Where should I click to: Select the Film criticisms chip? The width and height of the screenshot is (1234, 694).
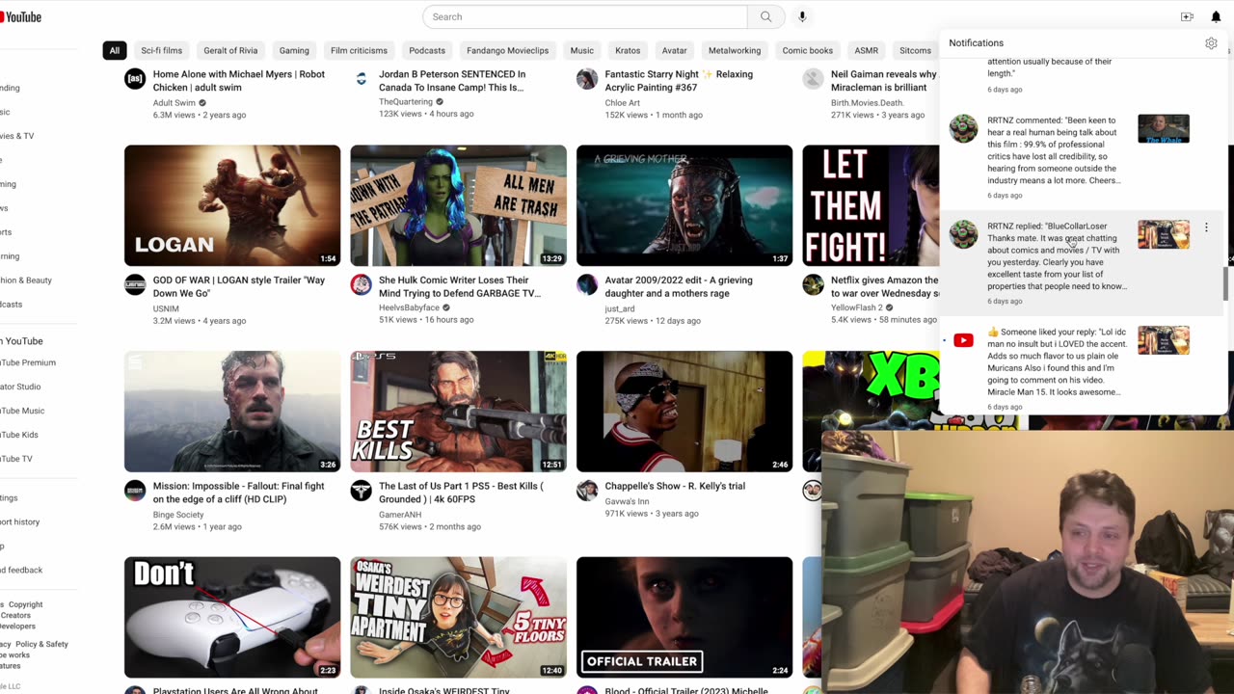coord(359,50)
